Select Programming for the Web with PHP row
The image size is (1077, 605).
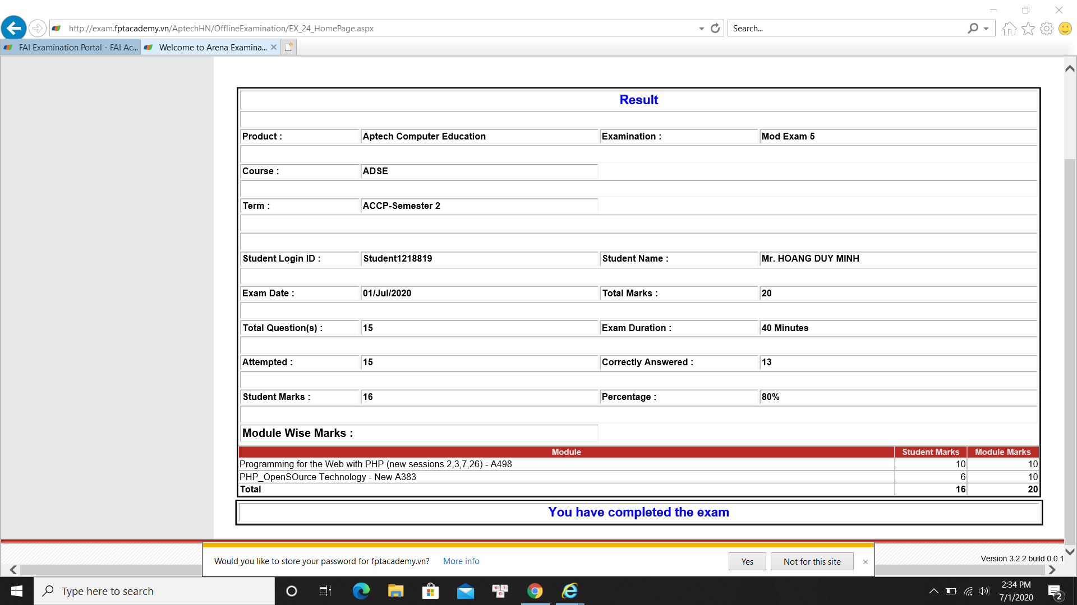(638, 464)
